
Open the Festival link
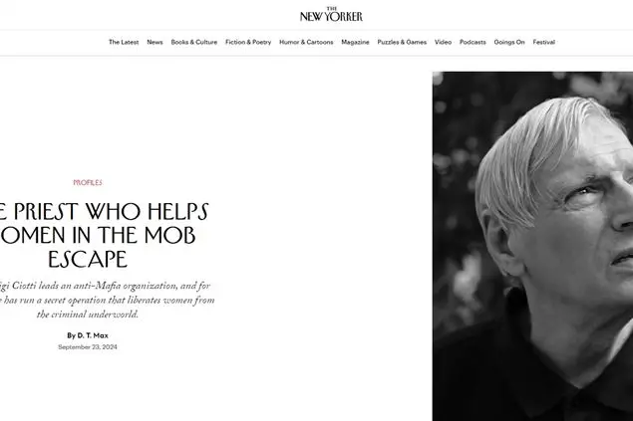pyautogui.click(x=544, y=42)
